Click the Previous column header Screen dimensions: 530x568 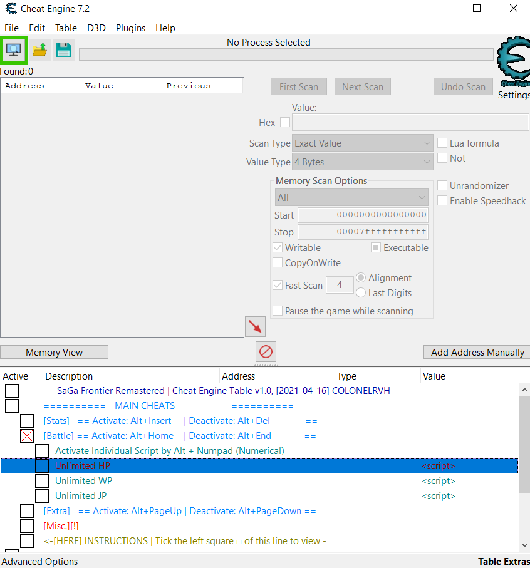[202, 86]
